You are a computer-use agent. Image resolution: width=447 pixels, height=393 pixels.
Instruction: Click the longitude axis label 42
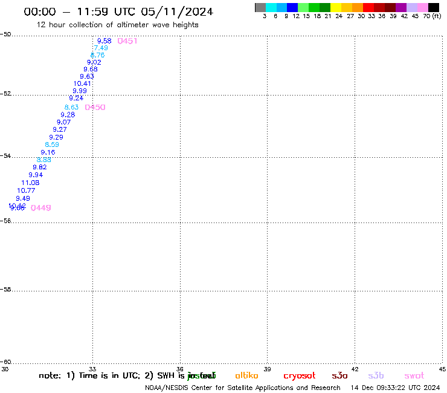pos(355,369)
